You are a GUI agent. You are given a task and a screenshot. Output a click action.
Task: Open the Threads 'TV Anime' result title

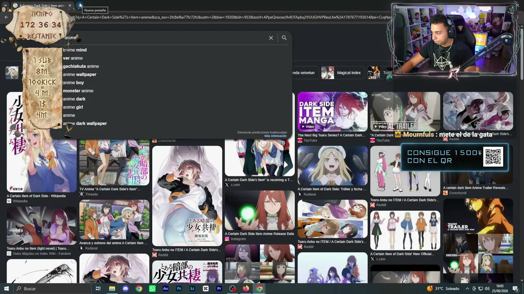(110, 189)
